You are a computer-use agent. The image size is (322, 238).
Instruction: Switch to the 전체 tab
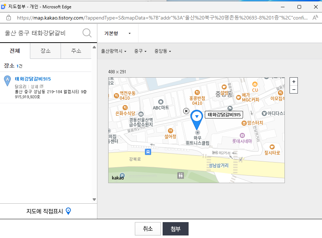(x=15, y=51)
